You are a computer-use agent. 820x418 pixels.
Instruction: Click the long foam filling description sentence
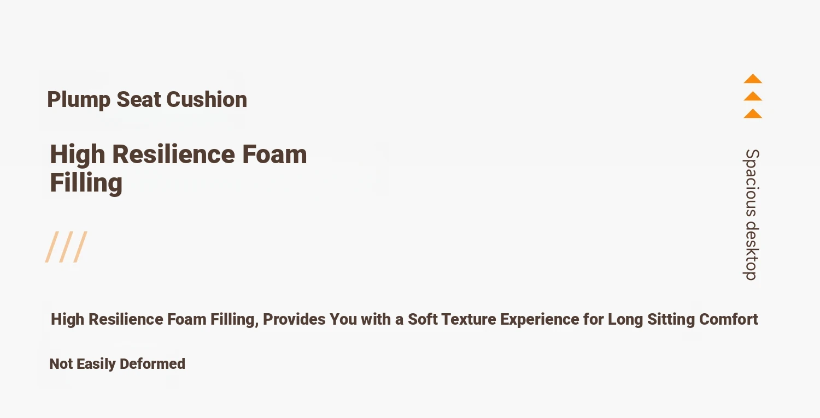coord(404,319)
